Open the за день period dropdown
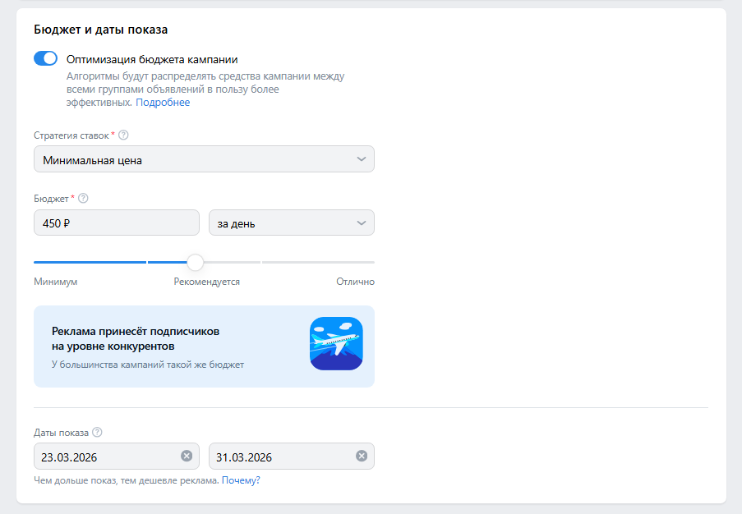The width and height of the screenshot is (742, 514). 291,223
